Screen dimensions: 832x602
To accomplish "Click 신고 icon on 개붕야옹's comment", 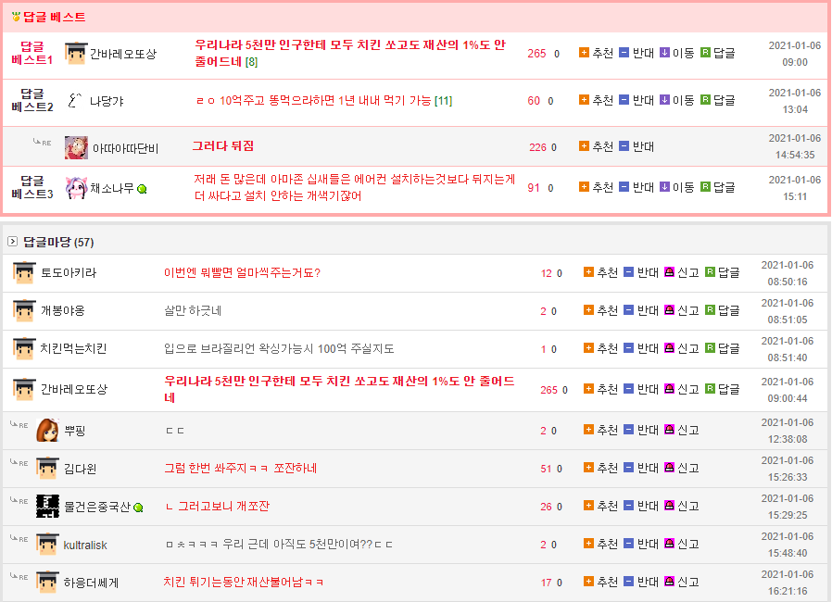I will click(669, 310).
